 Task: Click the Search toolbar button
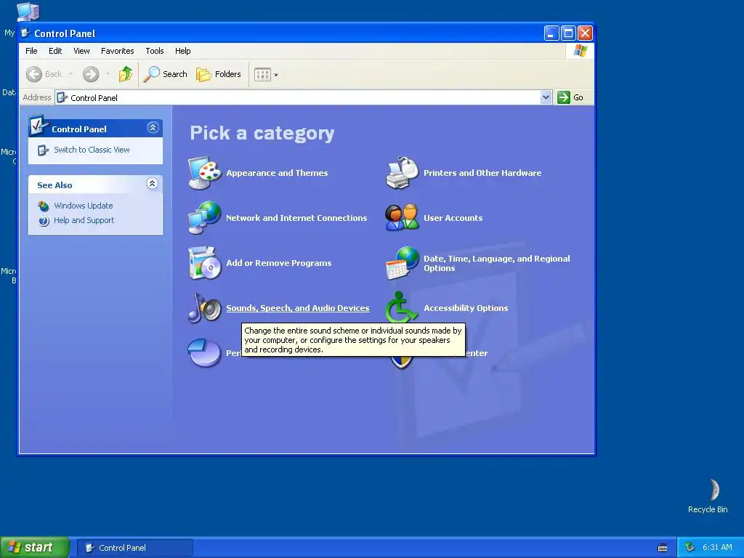click(165, 74)
